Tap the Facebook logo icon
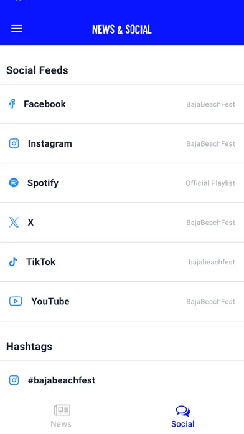This screenshot has height=434, width=244. point(12,104)
